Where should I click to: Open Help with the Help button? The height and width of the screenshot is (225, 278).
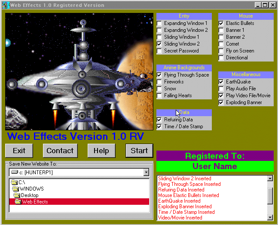tap(101, 151)
